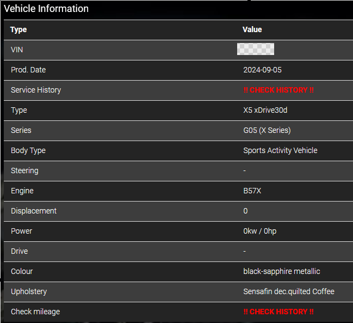Click the Series row label

pyautogui.click(x=21, y=130)
